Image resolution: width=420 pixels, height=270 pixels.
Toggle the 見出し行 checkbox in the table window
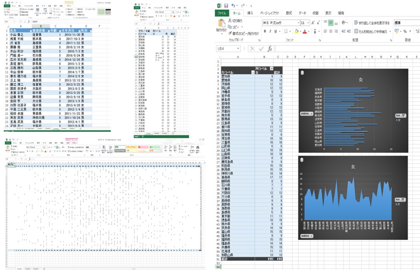66,9
